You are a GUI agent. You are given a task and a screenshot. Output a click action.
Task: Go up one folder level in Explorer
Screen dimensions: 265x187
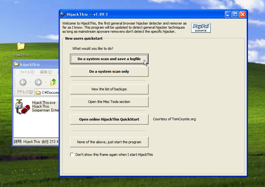pos(53,82)
